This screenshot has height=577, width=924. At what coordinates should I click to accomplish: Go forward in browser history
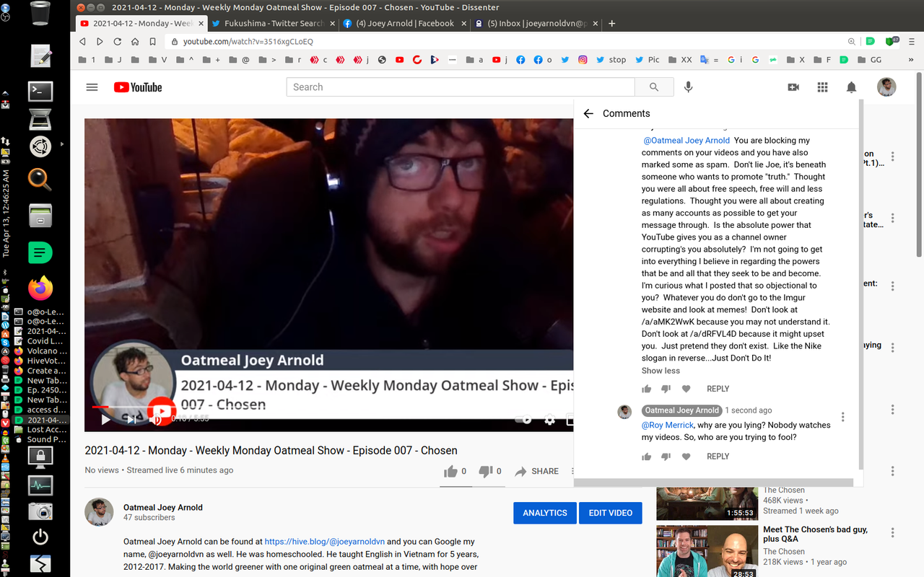pyautogui.click(x=100, y=42)
